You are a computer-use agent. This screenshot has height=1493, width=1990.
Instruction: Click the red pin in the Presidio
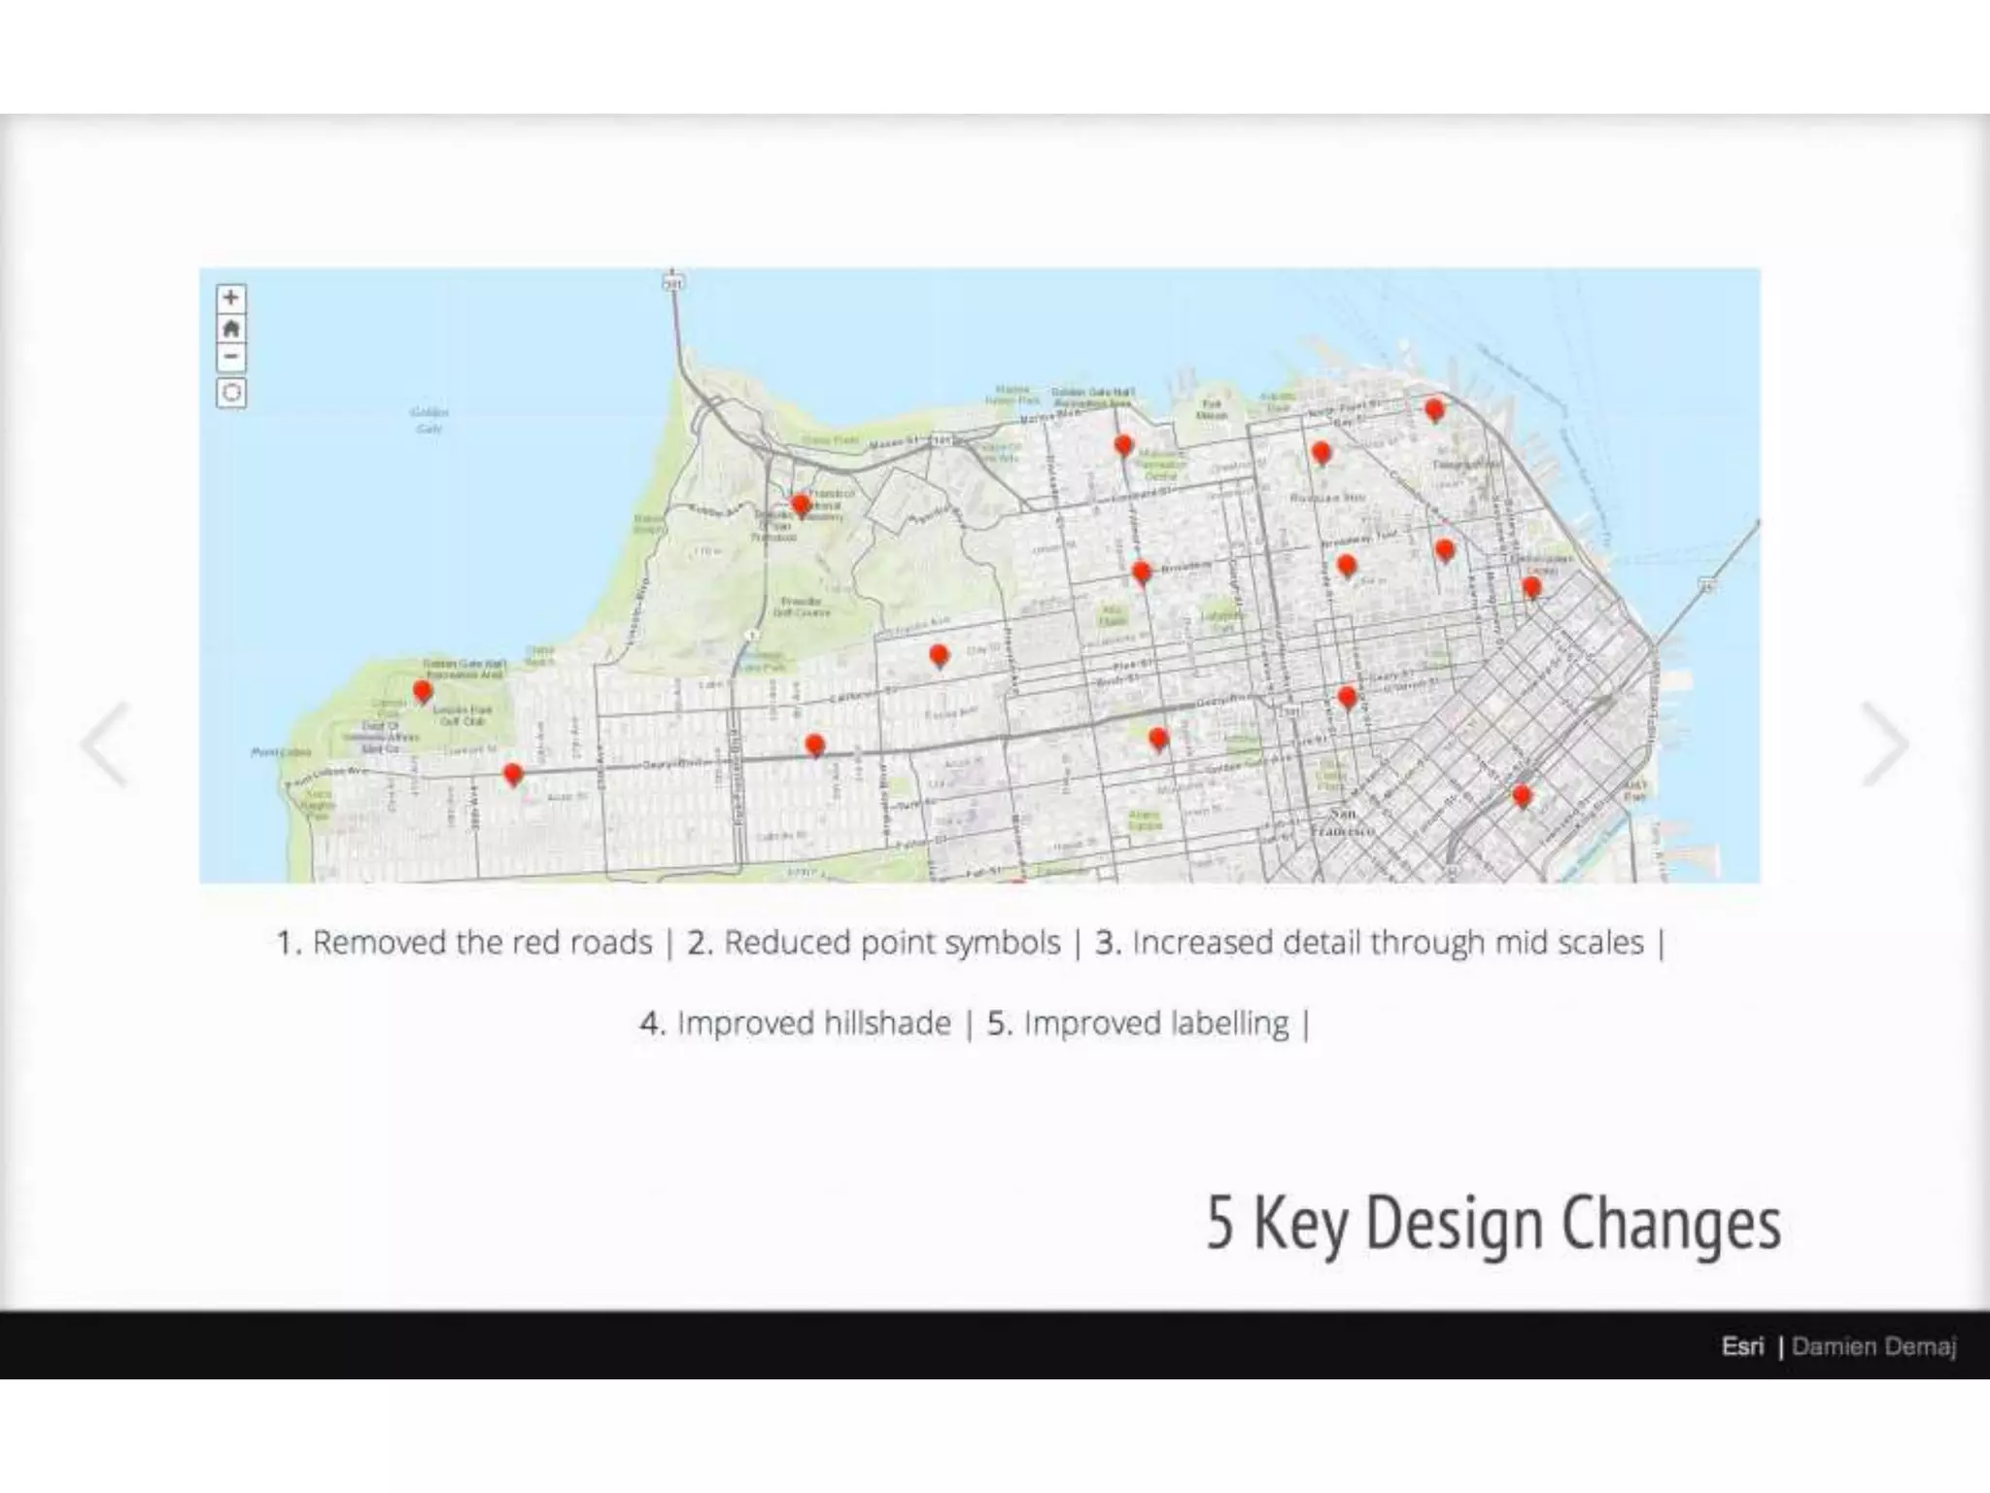click(800, 503)
